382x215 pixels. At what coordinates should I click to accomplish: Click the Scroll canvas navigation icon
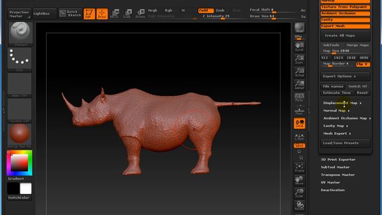click(300, 47)
